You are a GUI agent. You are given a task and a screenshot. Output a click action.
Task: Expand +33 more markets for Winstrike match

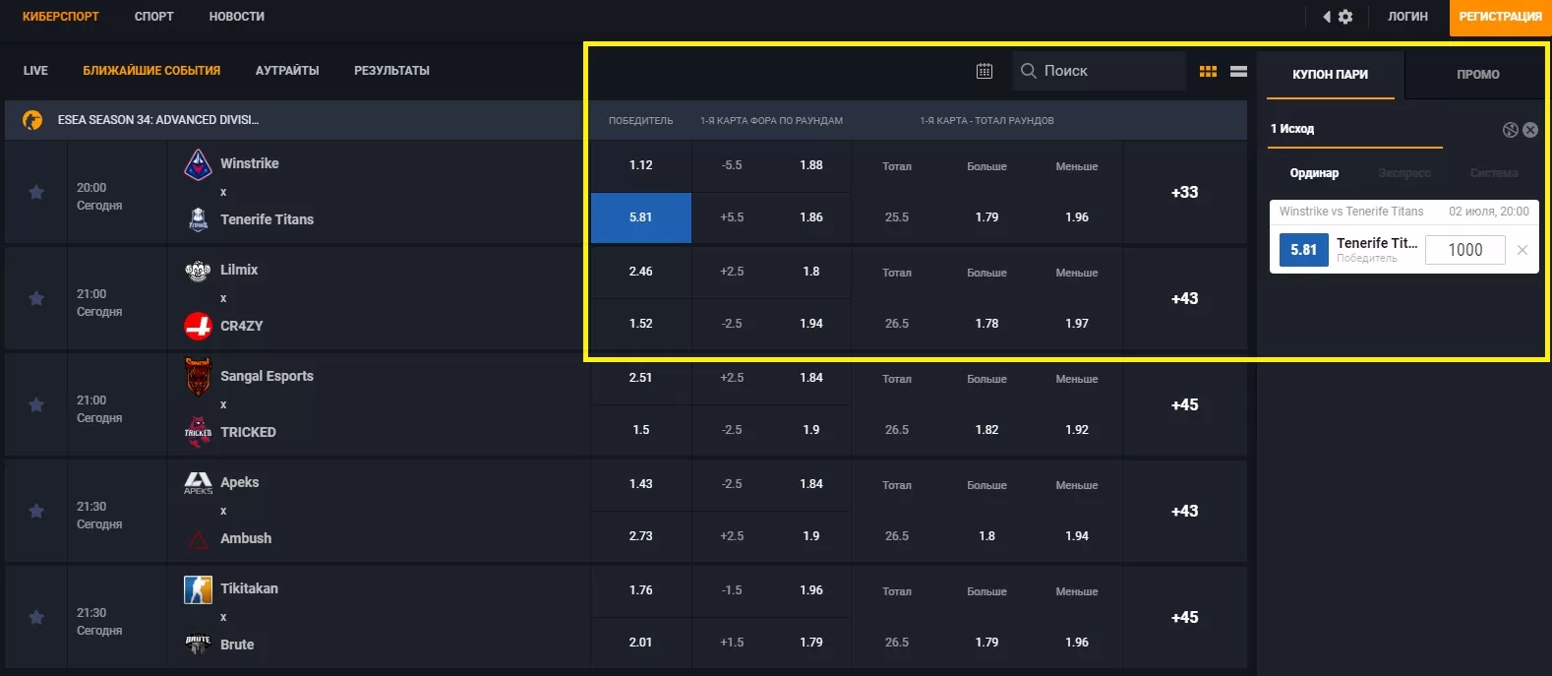click(1184, 193)
